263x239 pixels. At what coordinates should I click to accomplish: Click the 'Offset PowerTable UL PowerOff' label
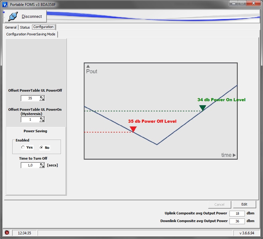pyautogui.click(x=35, y=90)
